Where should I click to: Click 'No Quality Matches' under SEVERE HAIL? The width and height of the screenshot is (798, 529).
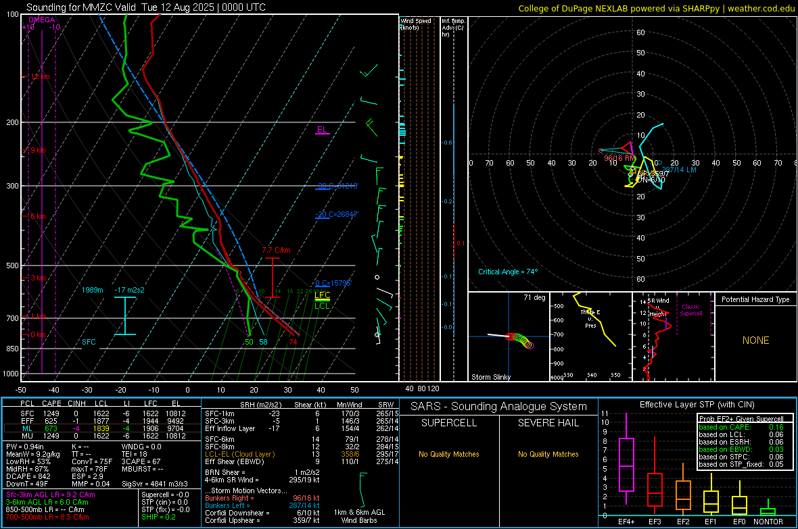pos(548,454)
